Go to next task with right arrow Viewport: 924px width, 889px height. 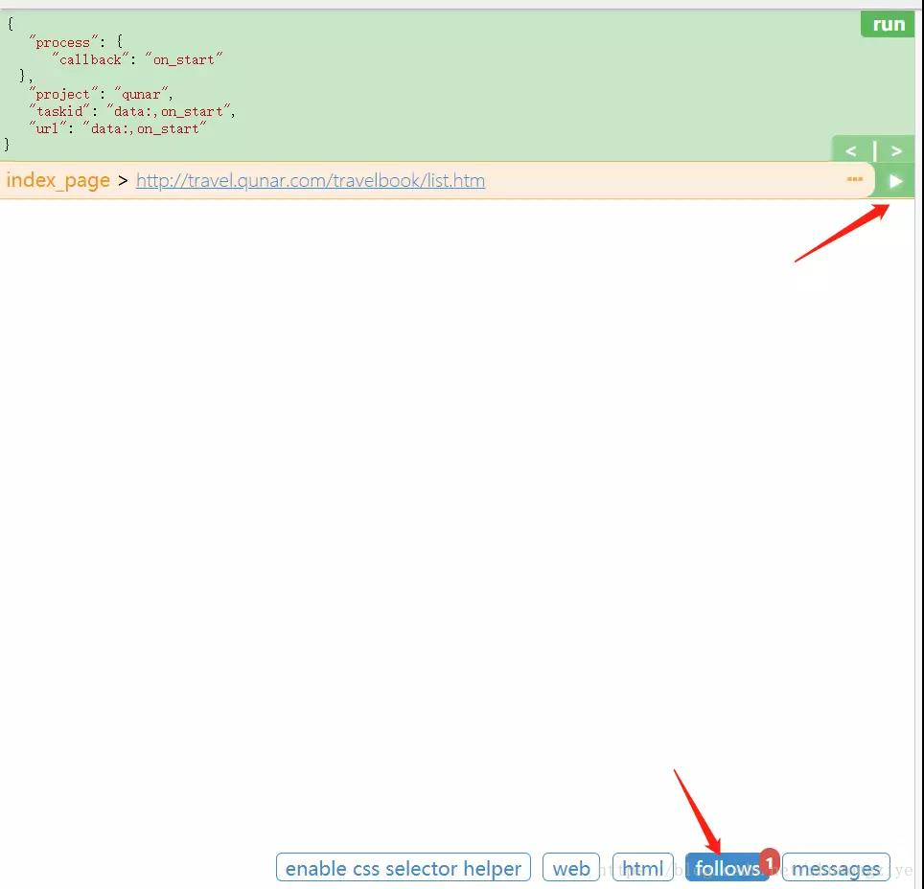(x=896, y=151)
